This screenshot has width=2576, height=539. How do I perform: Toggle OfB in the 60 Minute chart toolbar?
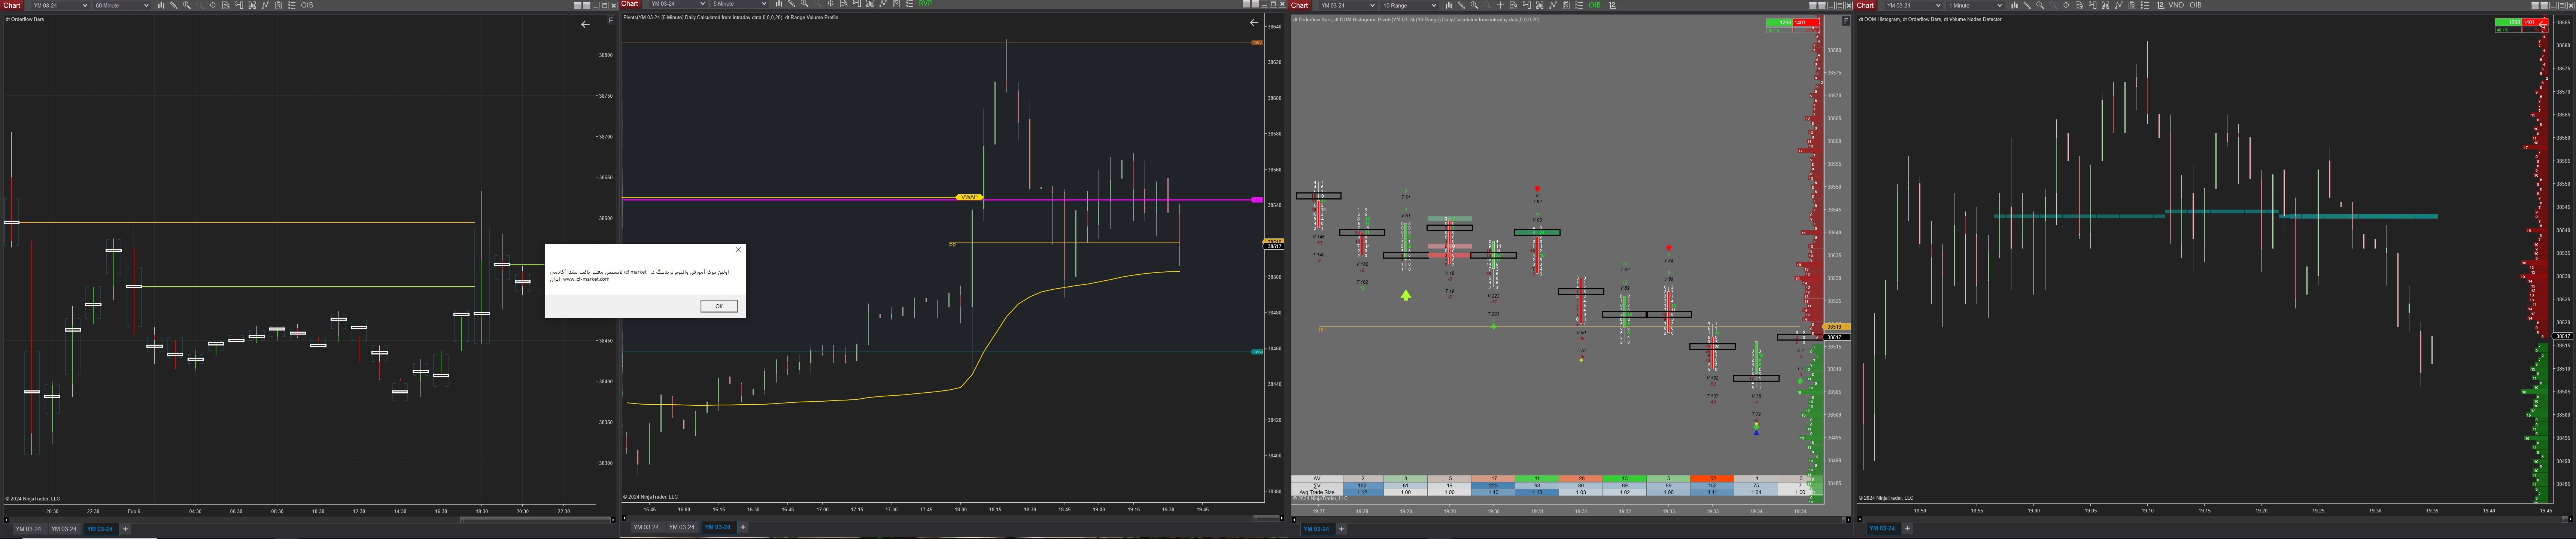pyautogui.click(x=307, y=5)
